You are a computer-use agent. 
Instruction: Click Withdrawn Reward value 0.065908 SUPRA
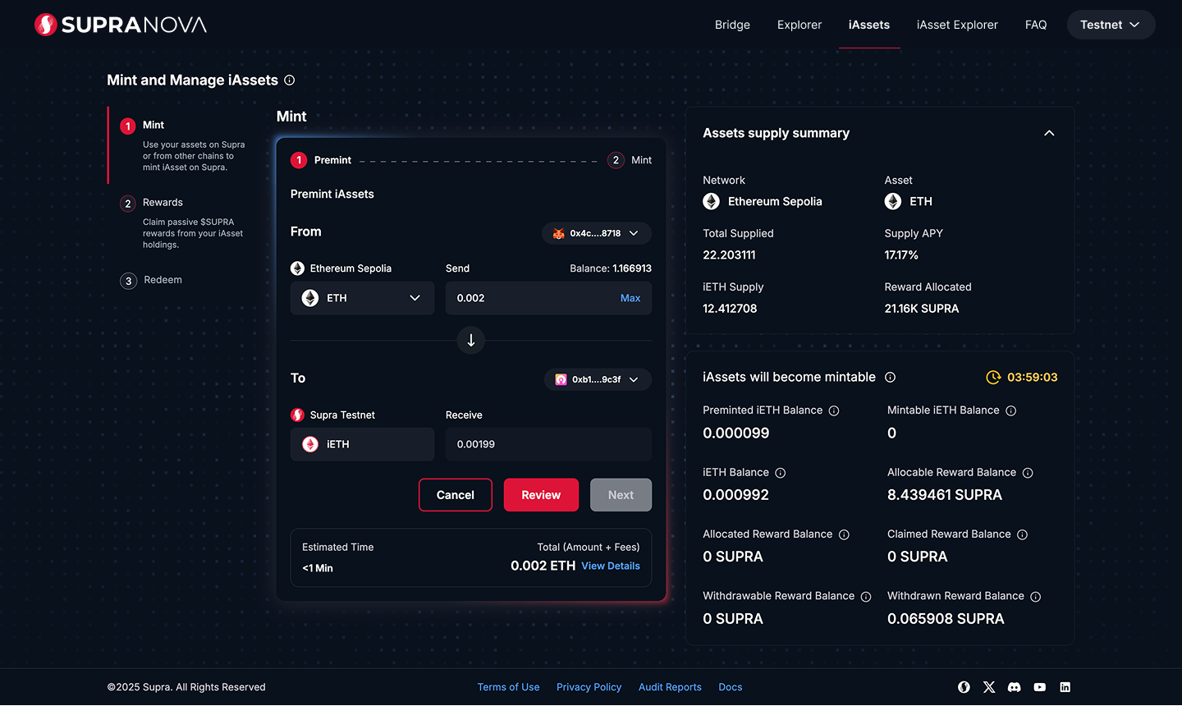[x=946, y=619]
